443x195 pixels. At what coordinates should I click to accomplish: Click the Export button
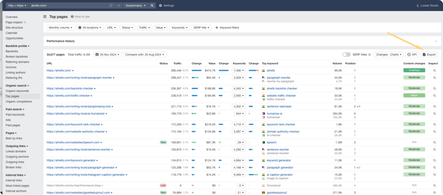(x=429, y=54)
